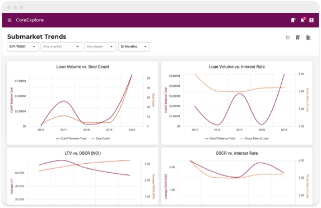Open the Any Asset dropdown
This screenshot has height=208, width=321.
pos(100,47)
